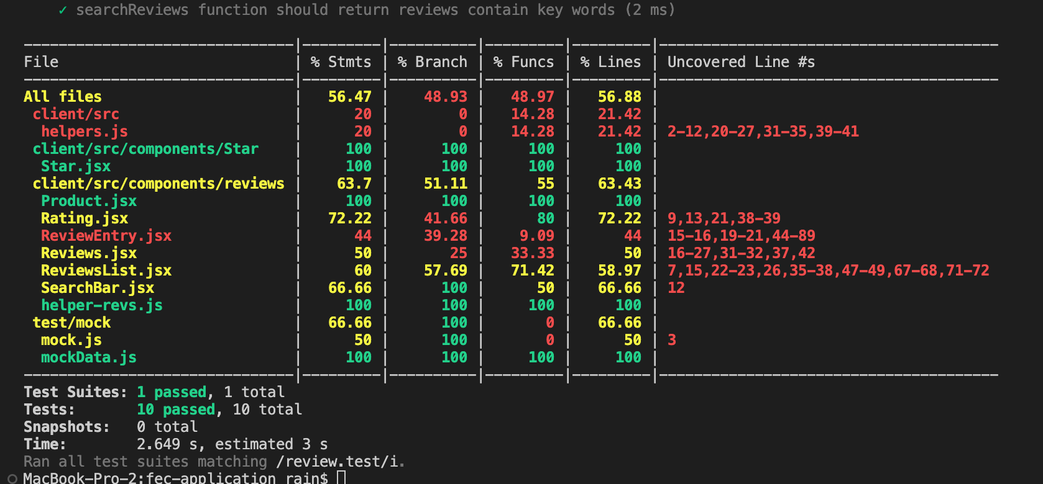Select uncovered lines 9,13,21,38-39 for Rating.jsx
This screenshot has height=484, width=1043.
pyautogui.click(x=724, y=218)
